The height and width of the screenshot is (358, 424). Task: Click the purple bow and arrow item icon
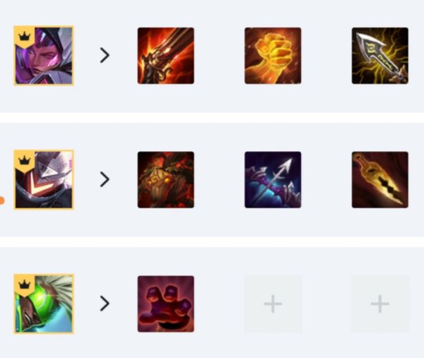point(273,179)
